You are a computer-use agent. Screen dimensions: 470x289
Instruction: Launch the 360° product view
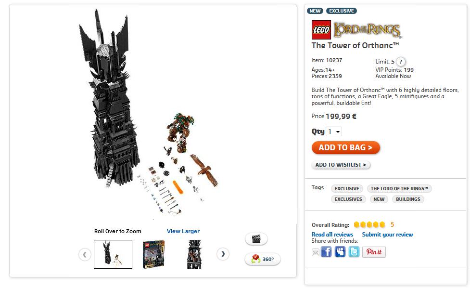[263, 259]
